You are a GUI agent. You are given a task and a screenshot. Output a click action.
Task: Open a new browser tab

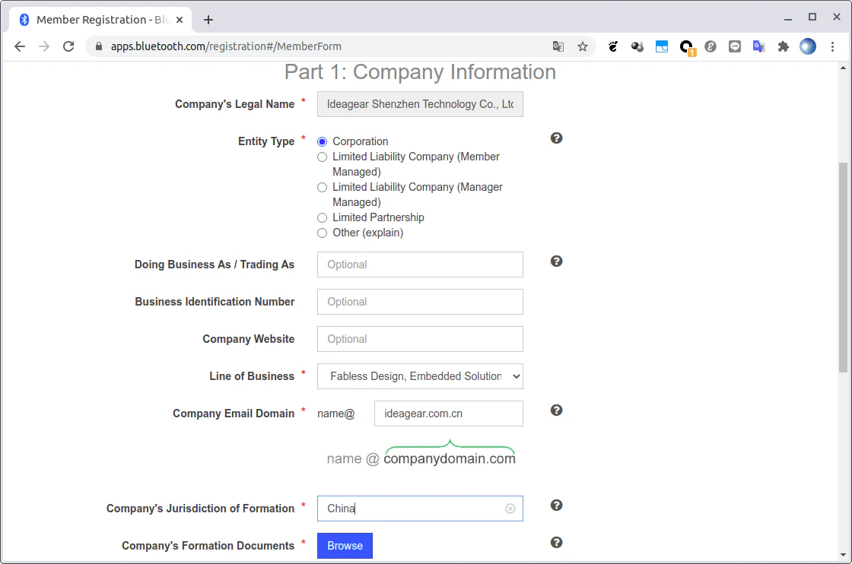click(x=208, y=20)
